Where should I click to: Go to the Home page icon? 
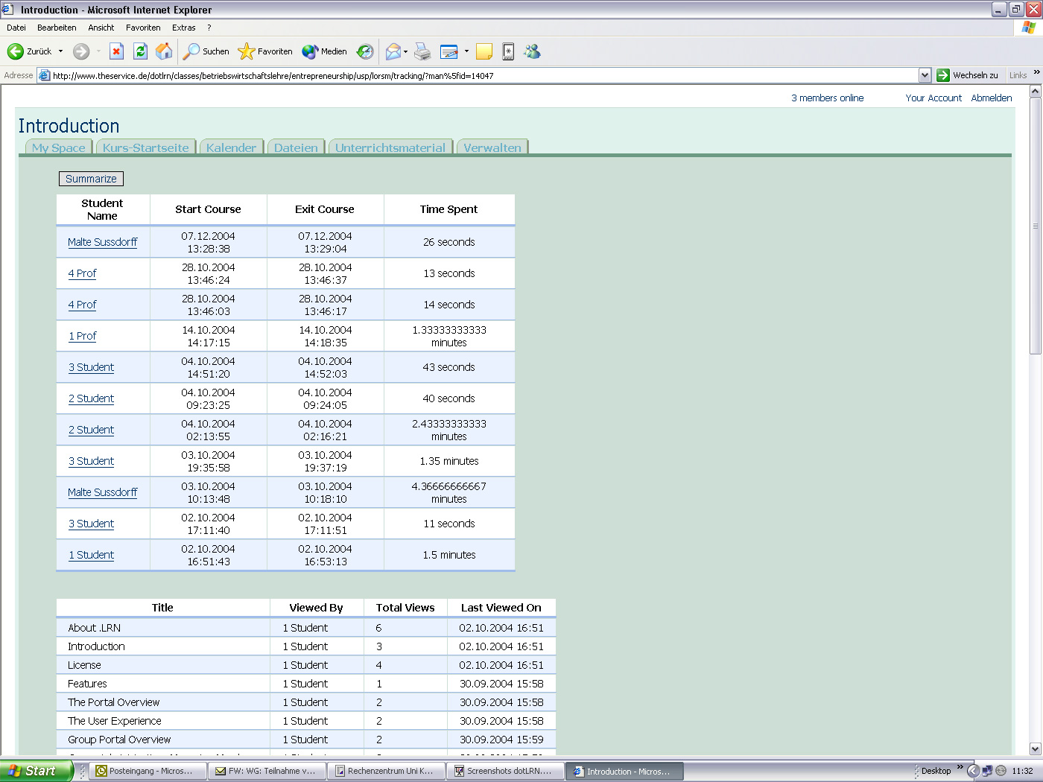pos(164,51)
